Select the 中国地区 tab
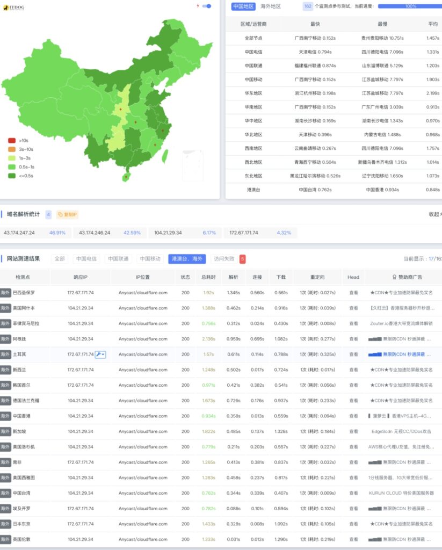Screen dimensions: 442x550 click(x=243, y=6)
